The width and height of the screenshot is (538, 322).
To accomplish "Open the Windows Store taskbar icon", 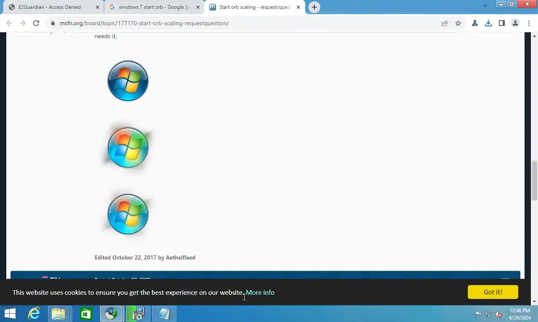I will 86,314.
